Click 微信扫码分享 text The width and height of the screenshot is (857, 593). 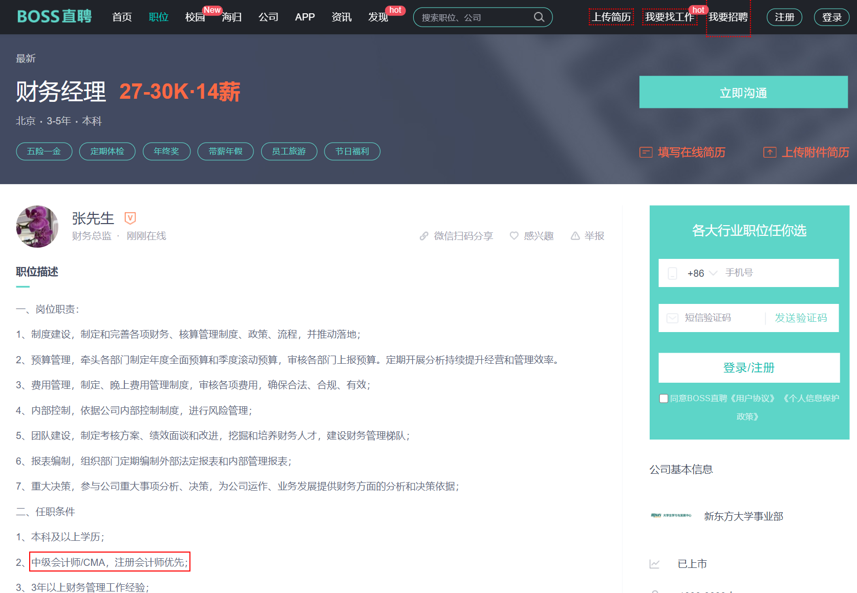click(x=463, y=236)
